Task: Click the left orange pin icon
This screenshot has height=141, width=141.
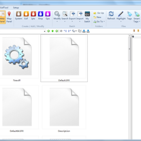Action: pyautogui.click(x=134, y=31)
